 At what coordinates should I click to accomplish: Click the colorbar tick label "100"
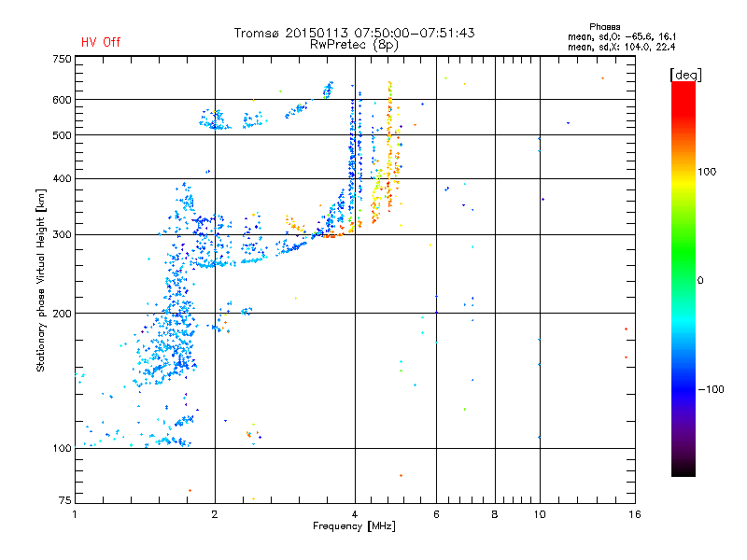[x=707, y=172]
